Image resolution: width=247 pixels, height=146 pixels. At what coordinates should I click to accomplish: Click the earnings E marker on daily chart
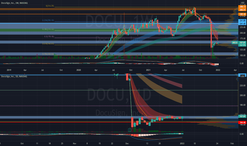130,130
